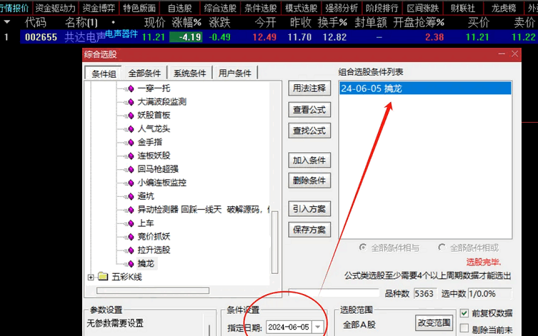Click stock code 002655 in the quote row
Screen dimensions: 538x336
pyautogui.click(x=41, y=37)
